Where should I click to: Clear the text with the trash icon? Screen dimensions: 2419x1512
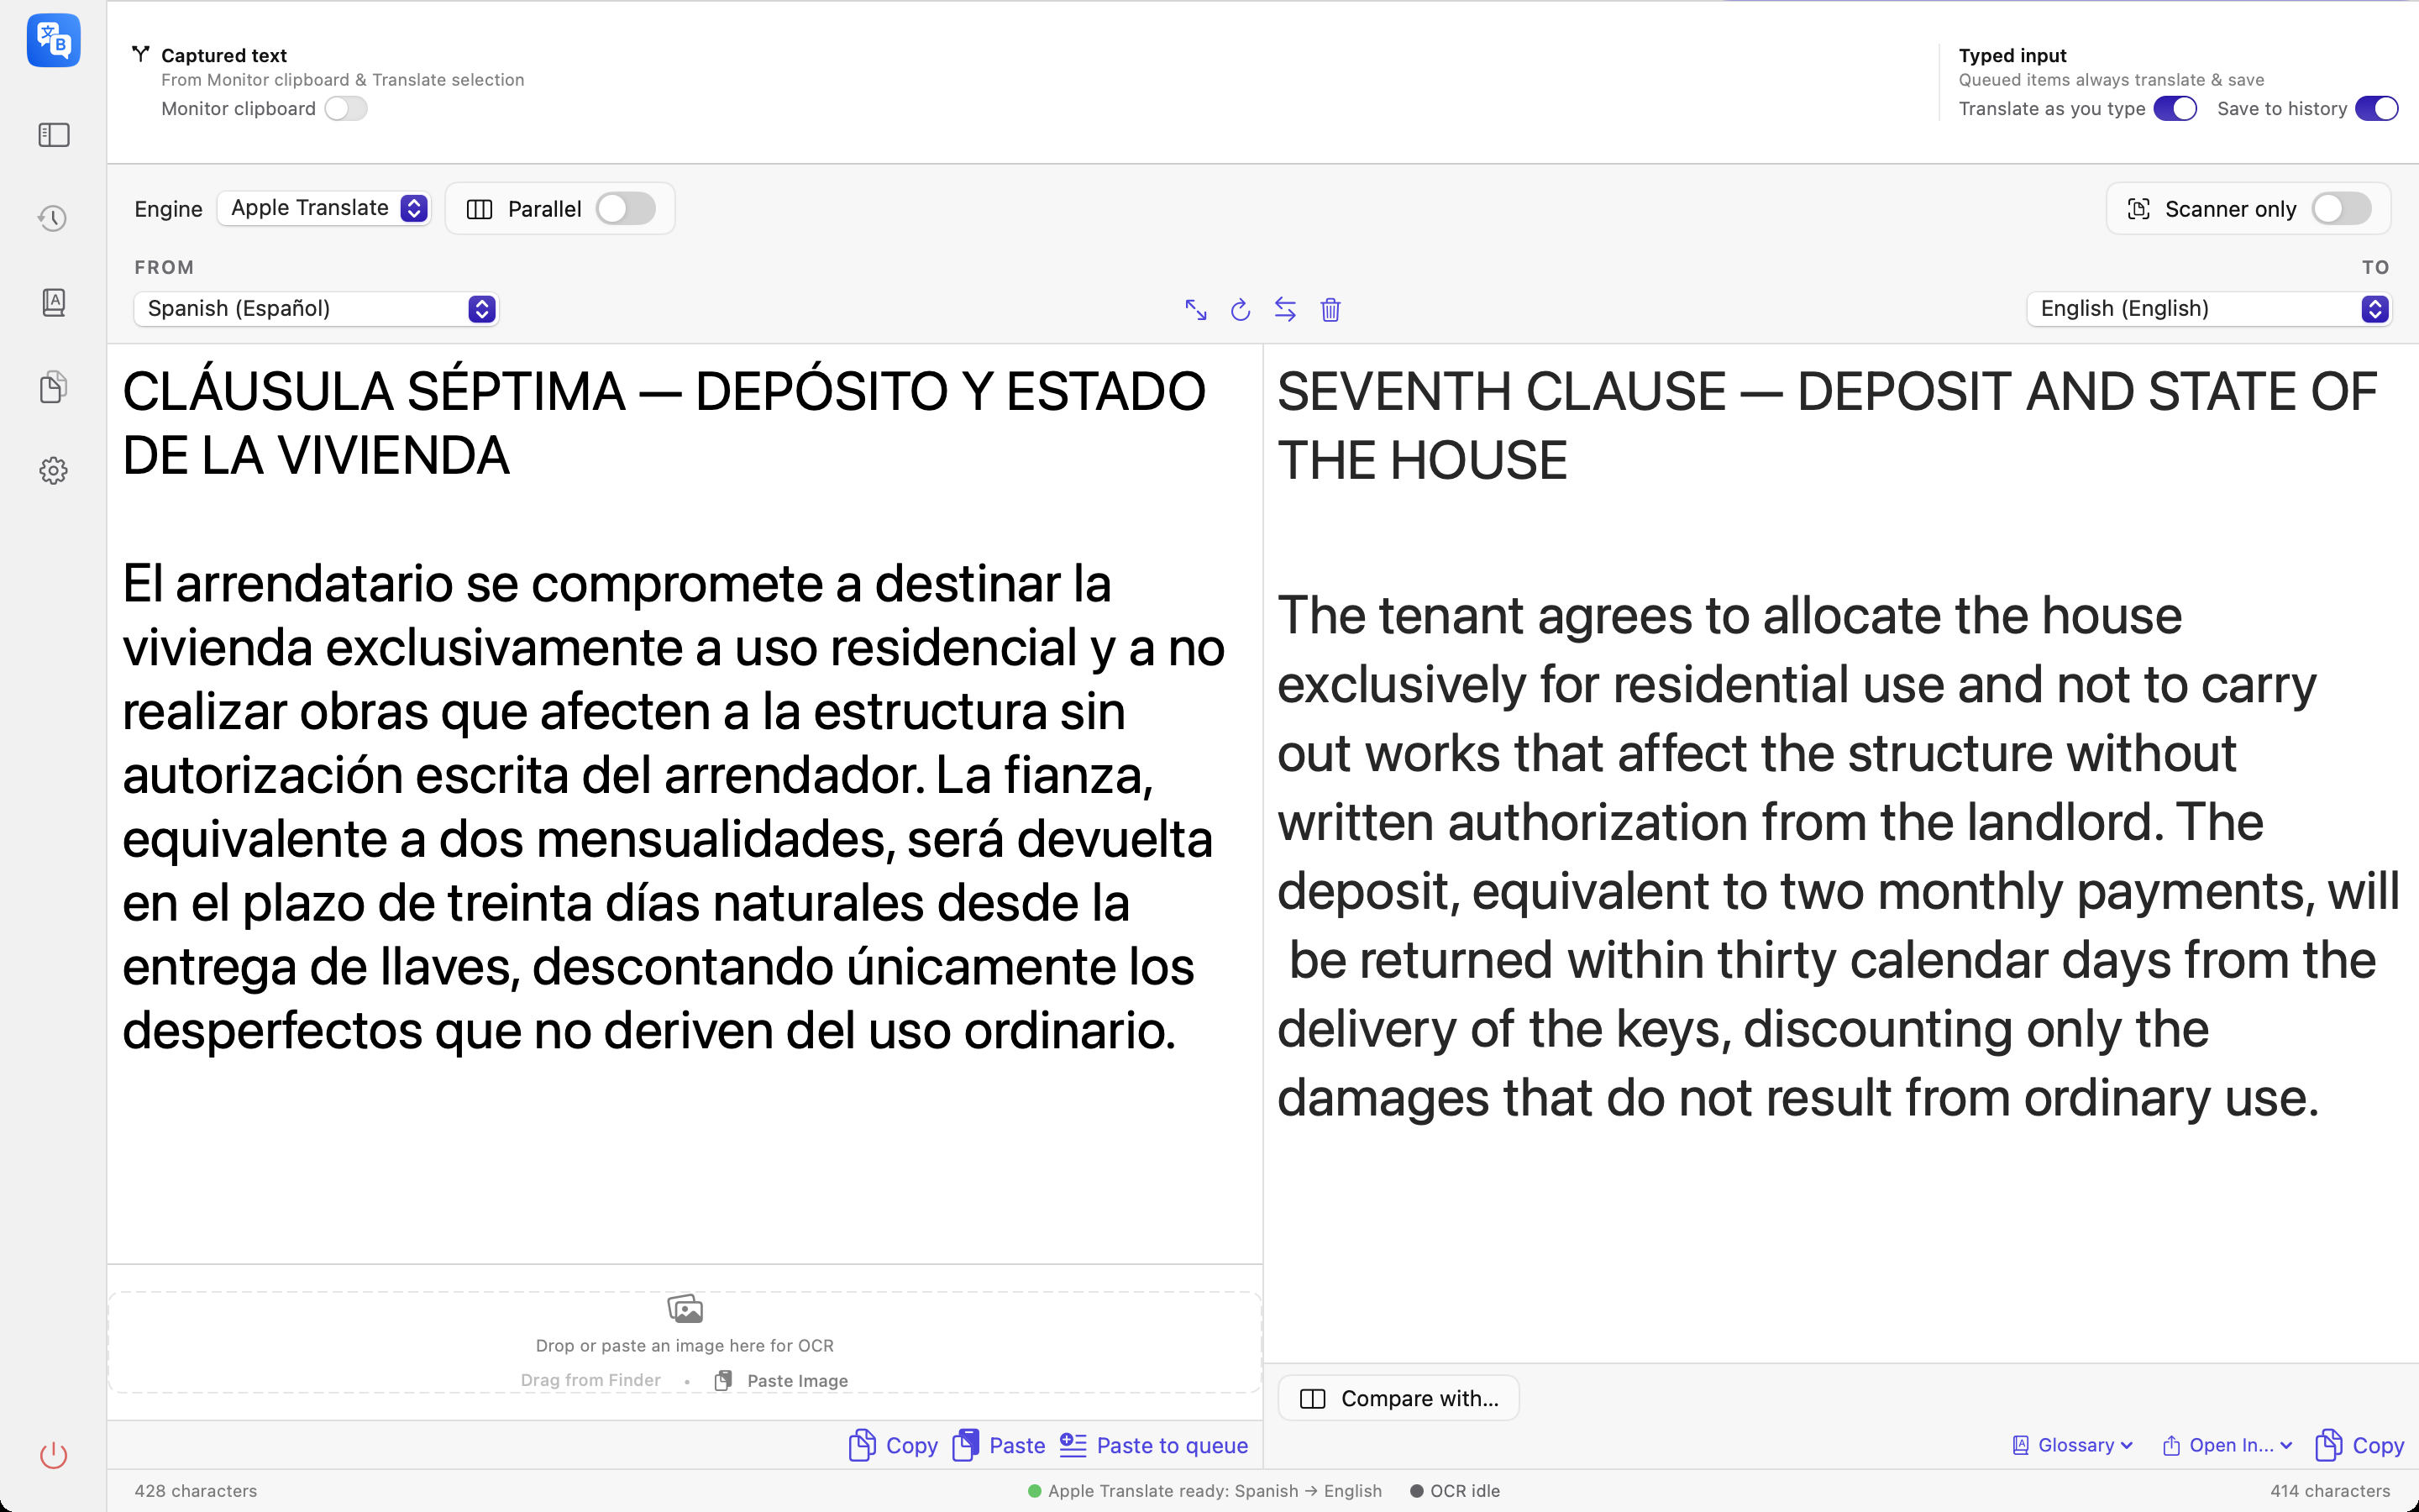tap(1330, 310)
